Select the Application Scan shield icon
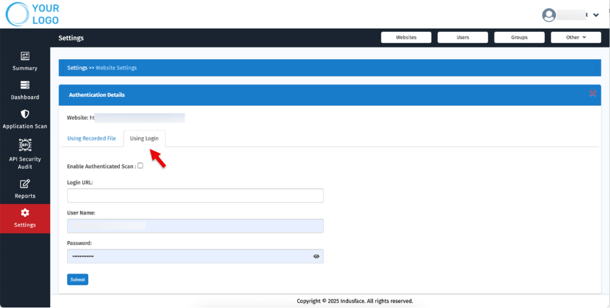Image resolution: width=610 pixels, height=308 pixels. [25, 114]
